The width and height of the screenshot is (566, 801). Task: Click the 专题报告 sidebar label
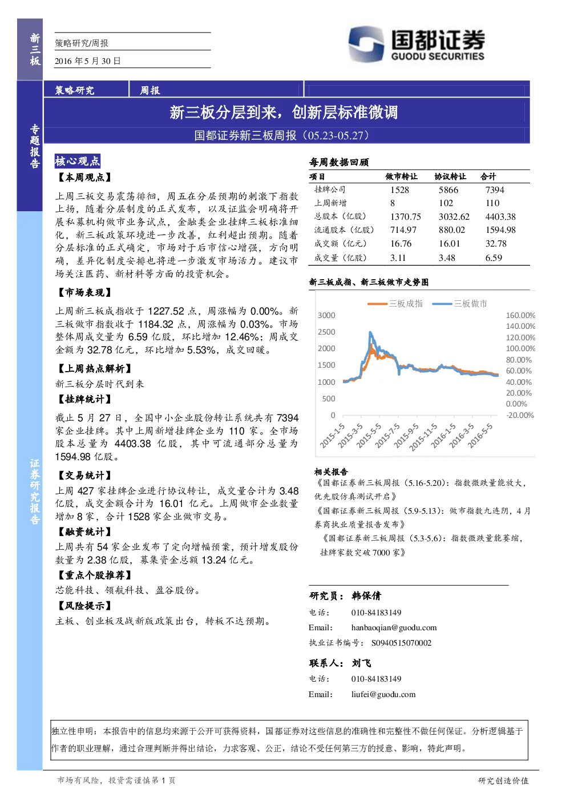click(x=35, y=146)
